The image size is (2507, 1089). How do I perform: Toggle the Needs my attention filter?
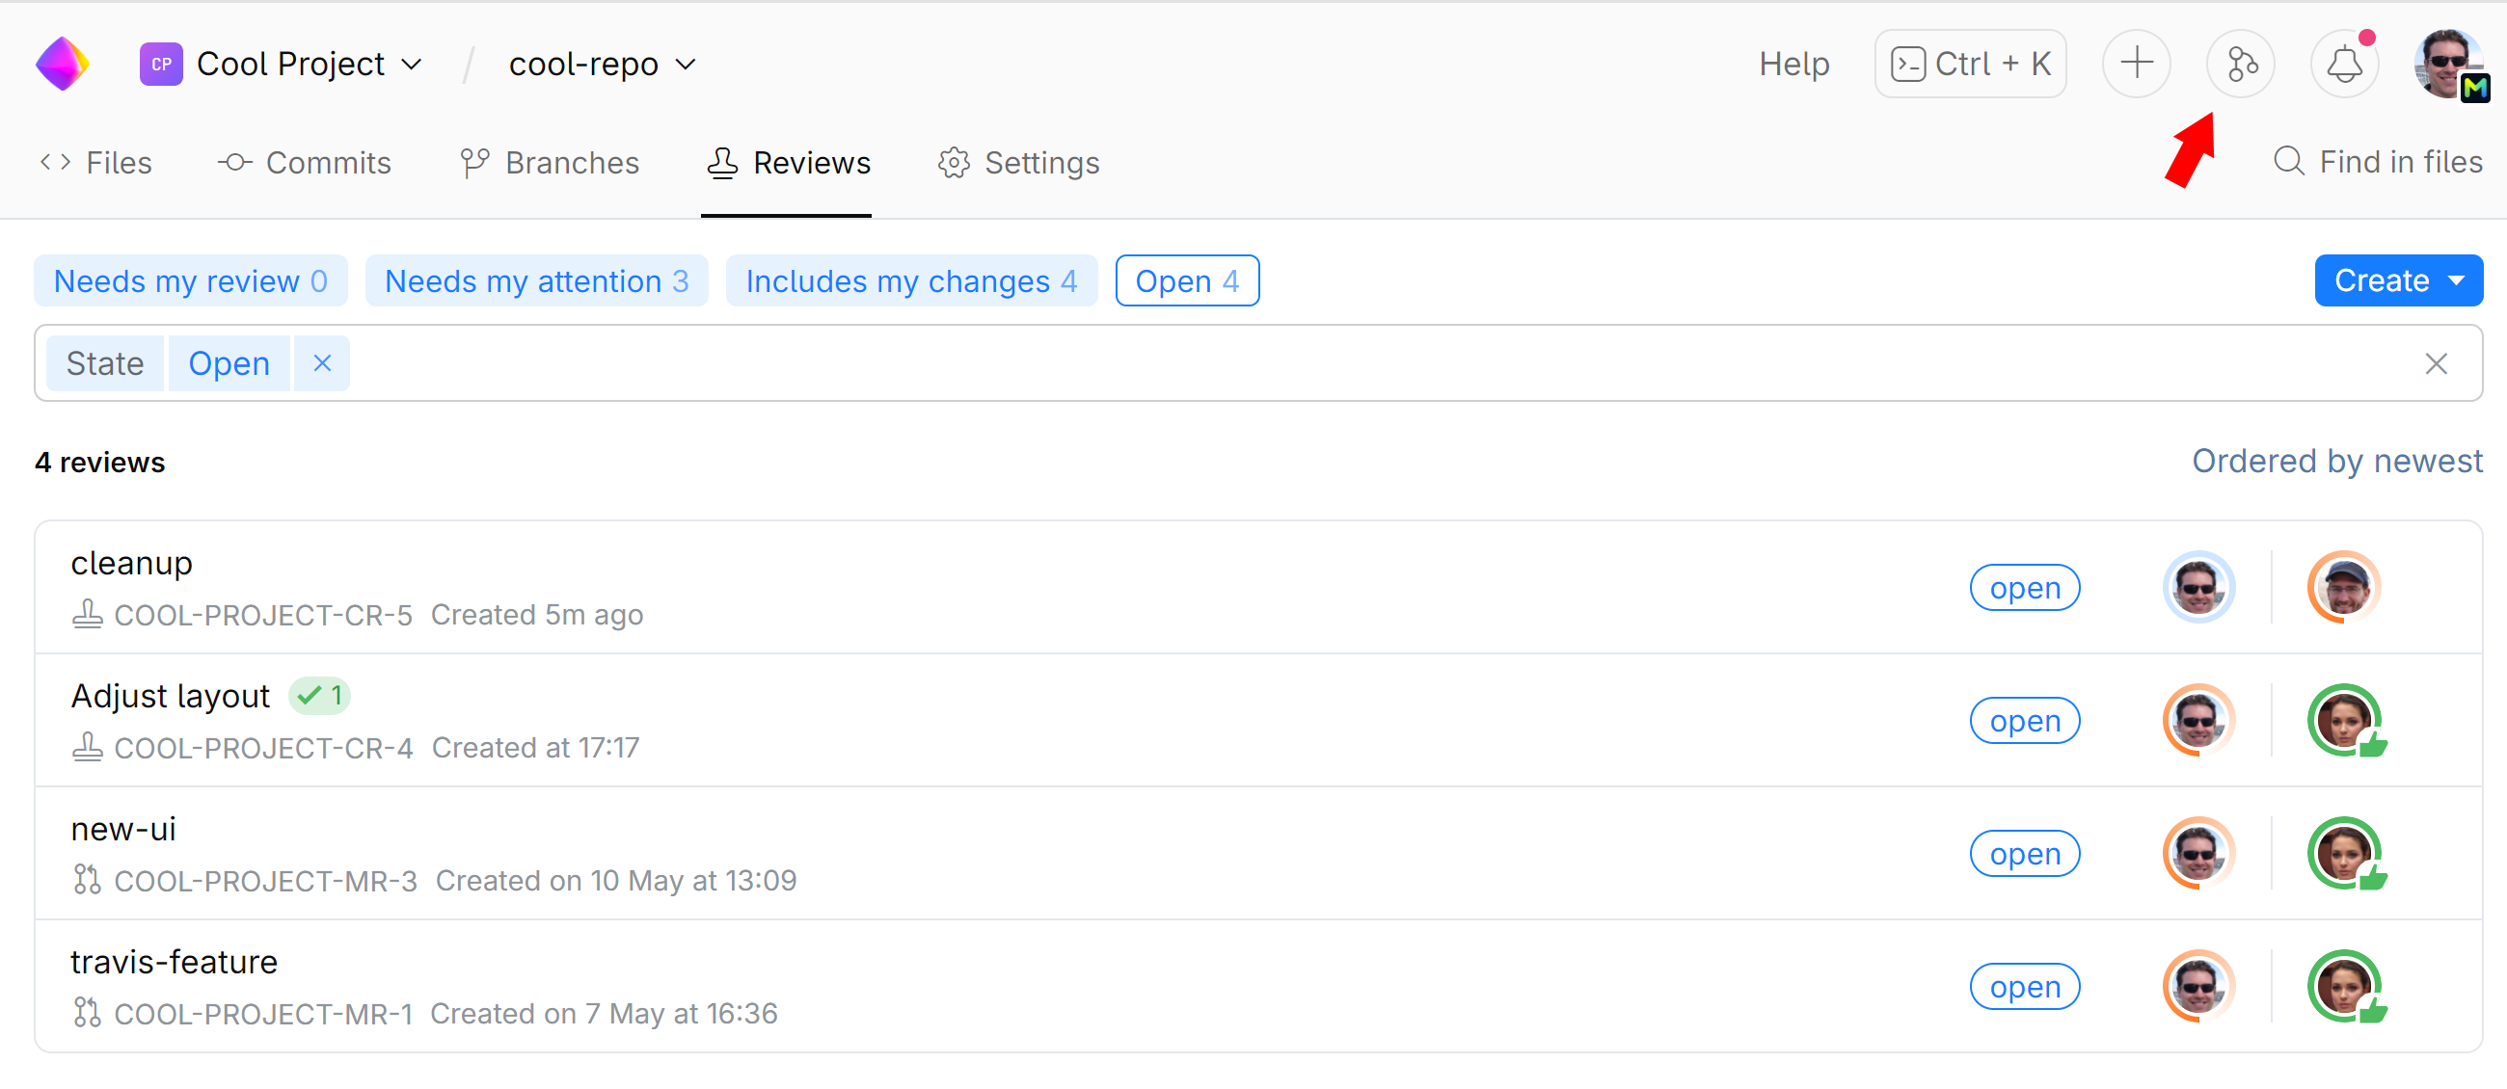[536, 281]
